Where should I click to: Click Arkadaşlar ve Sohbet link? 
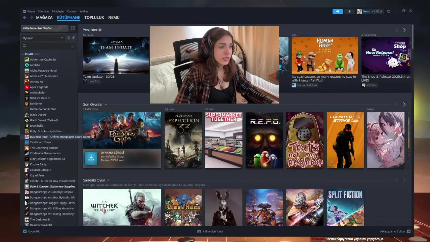(x=393, y=231)
